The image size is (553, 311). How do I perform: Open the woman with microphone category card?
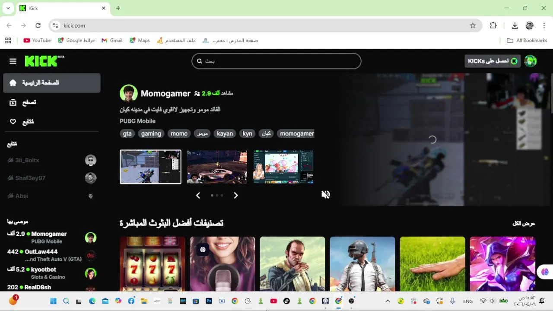(x=222, y=264)
